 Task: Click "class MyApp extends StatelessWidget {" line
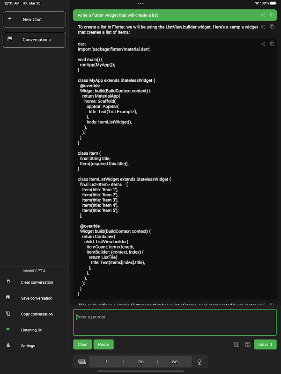[x=116, y=80]
